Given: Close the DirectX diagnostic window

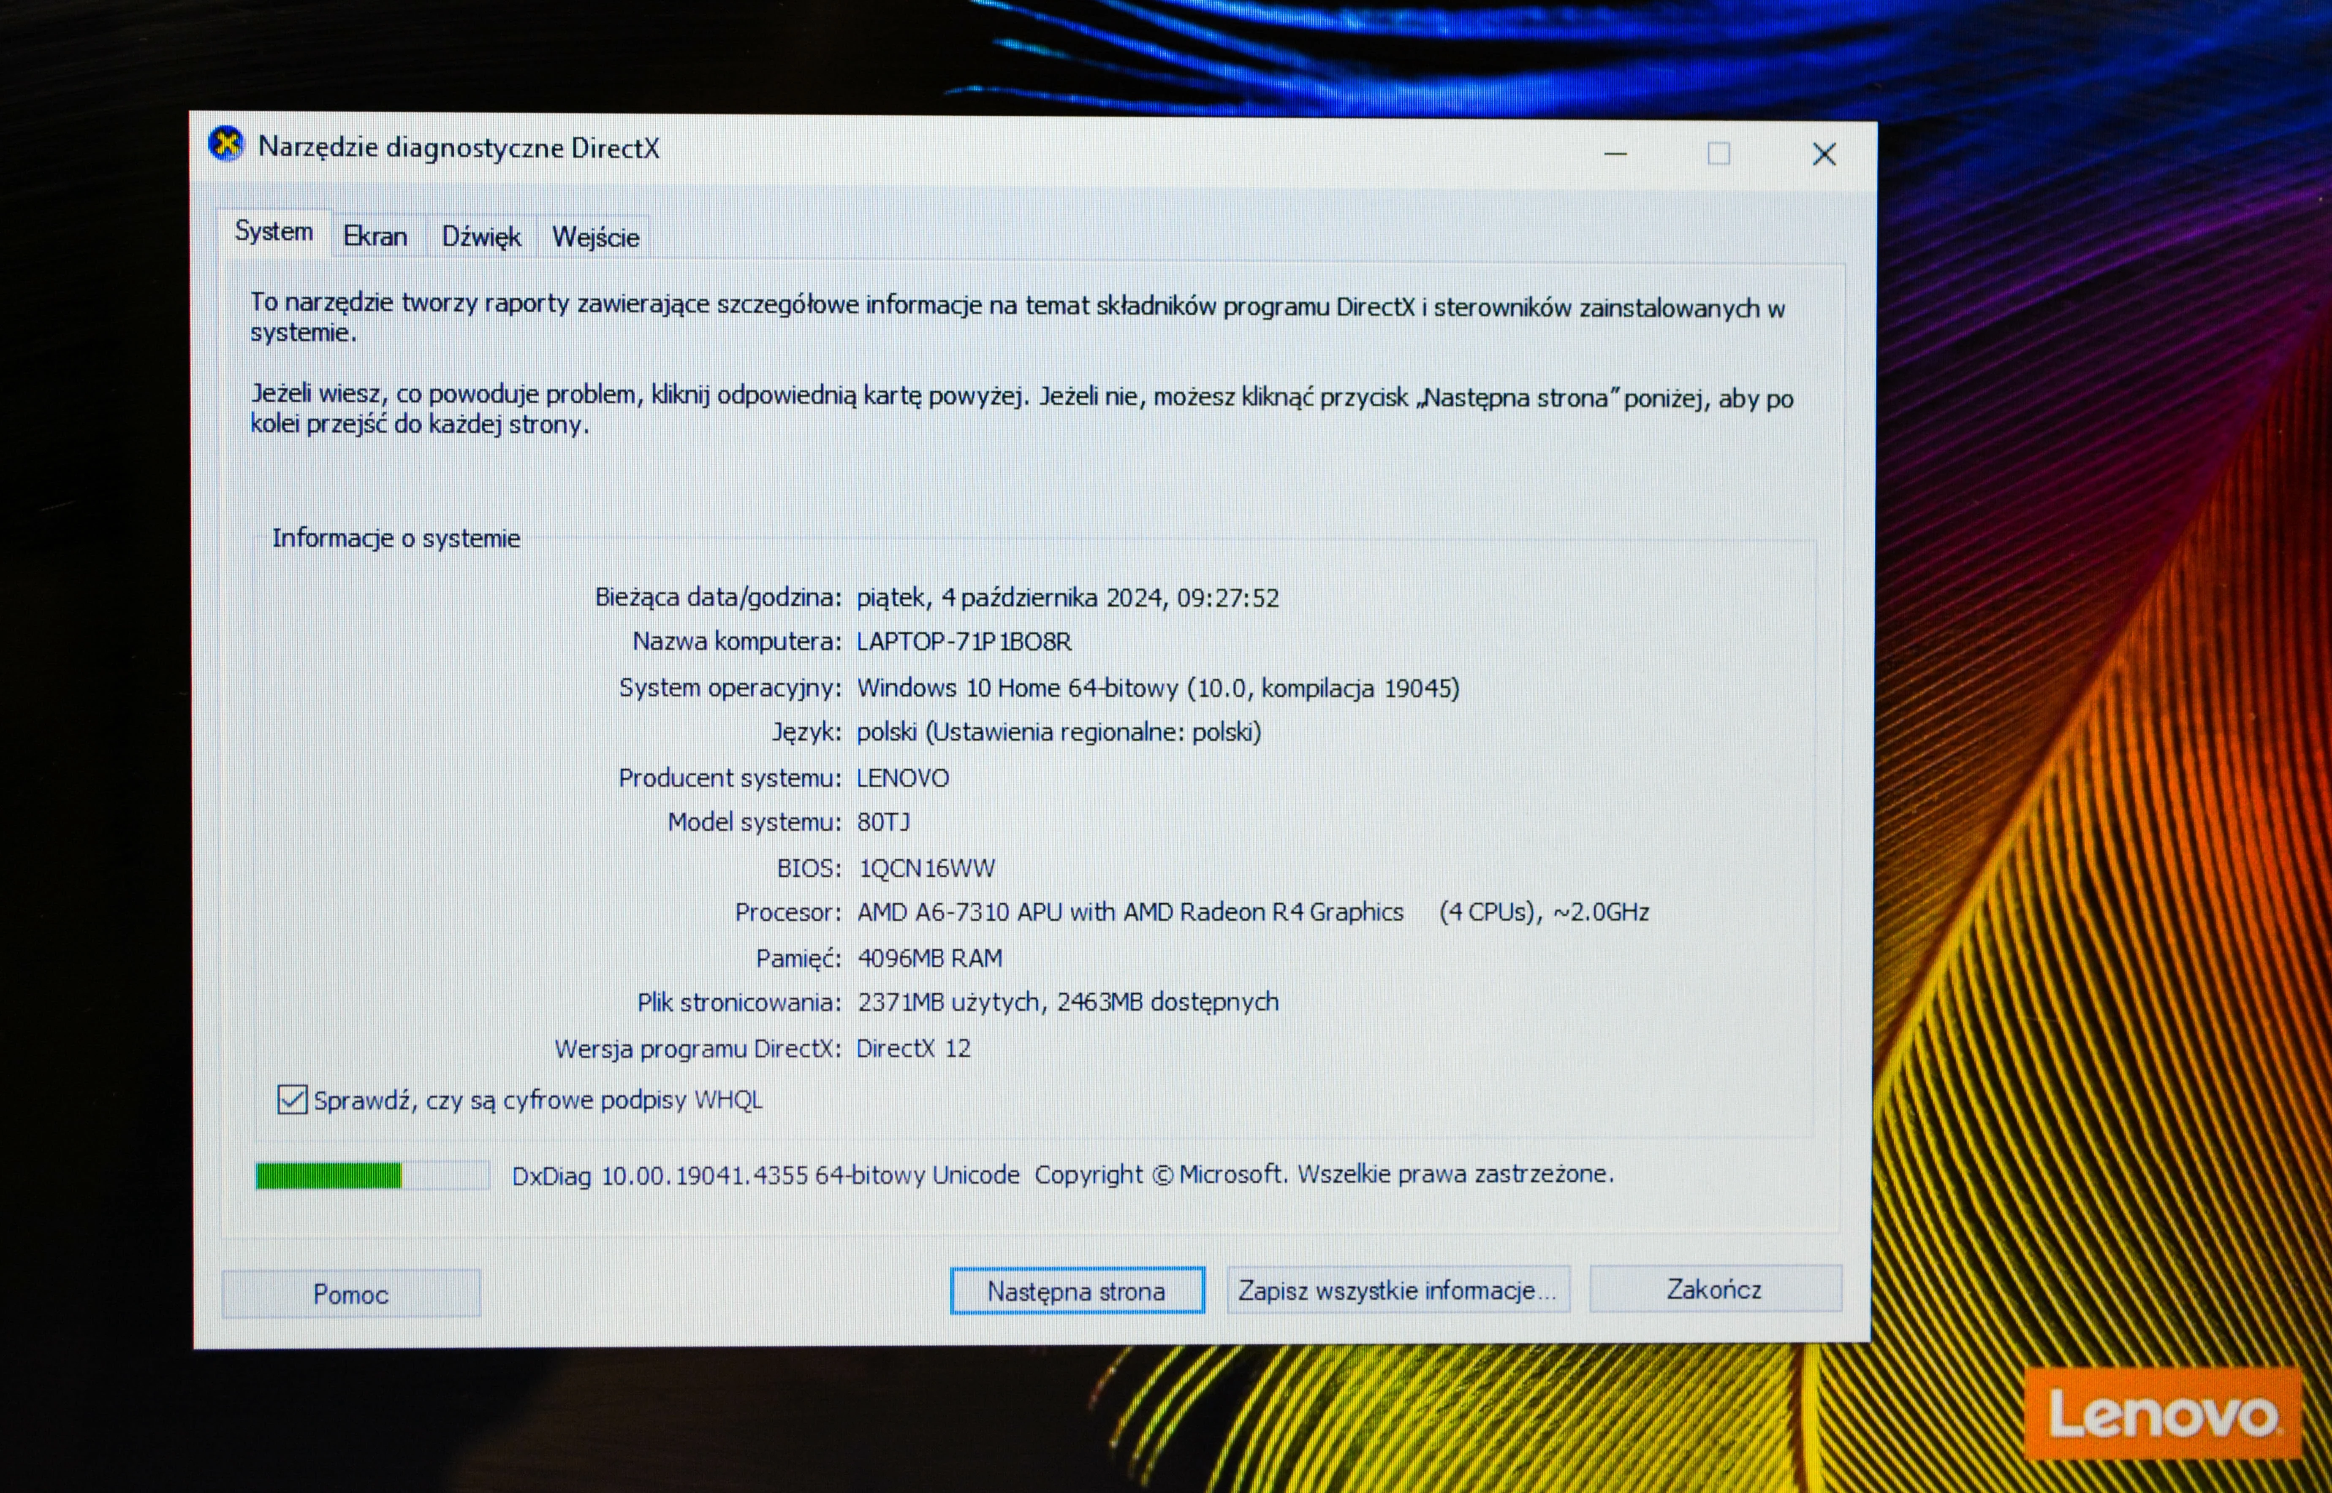Looking at the screenshot, I should coord(1824,154).
